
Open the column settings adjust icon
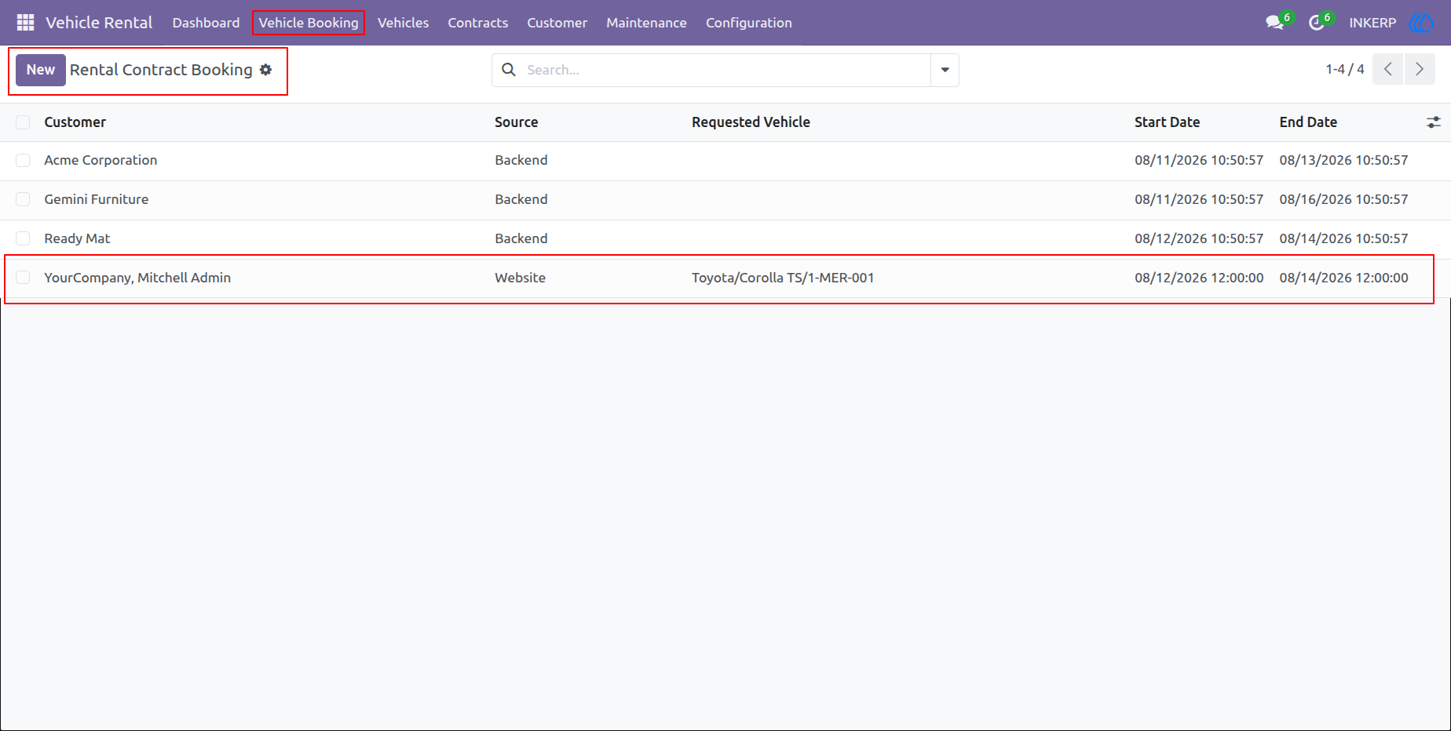(1434, 122)
